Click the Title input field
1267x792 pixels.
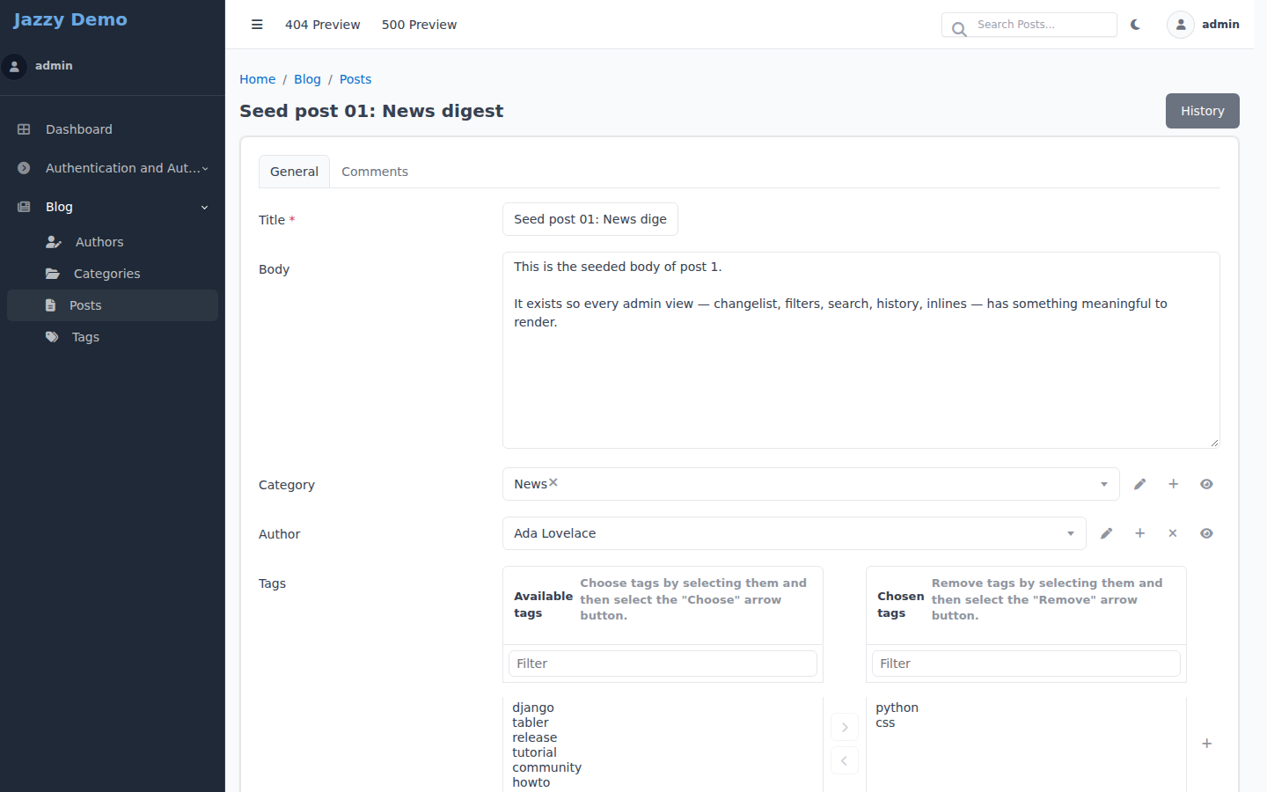(590, 219)
